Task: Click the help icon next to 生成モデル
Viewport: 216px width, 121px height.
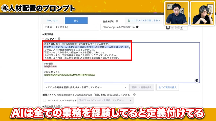Action: (117, 21)
